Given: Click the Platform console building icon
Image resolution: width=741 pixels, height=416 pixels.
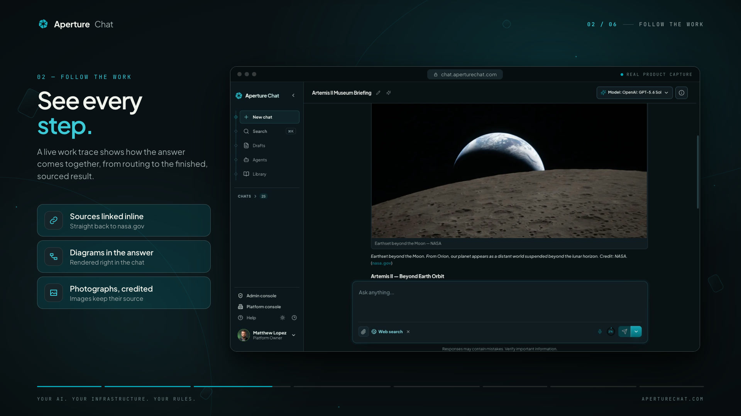Looking at the screenshot, I should (x=240, y=307).
